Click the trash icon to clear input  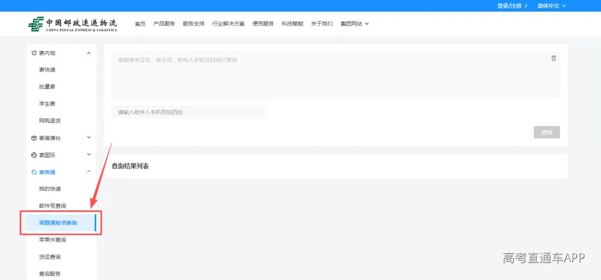(554, 58)
